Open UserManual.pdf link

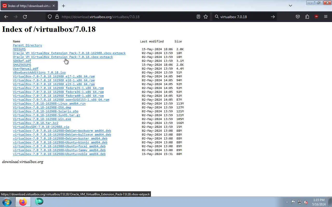coord(26,69)
